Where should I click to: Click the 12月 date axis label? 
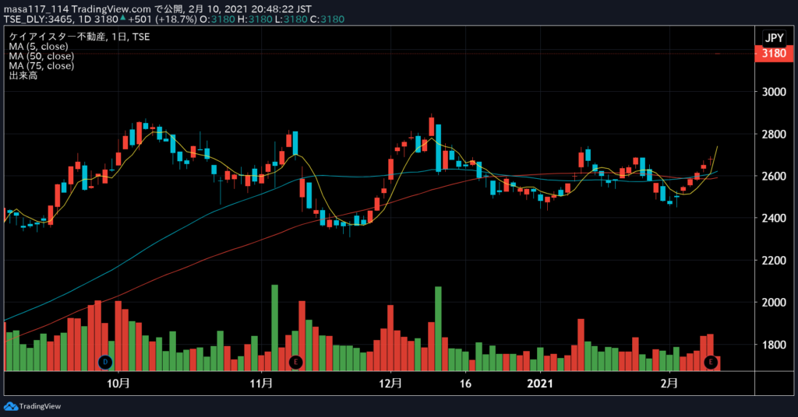coord(390,384)
